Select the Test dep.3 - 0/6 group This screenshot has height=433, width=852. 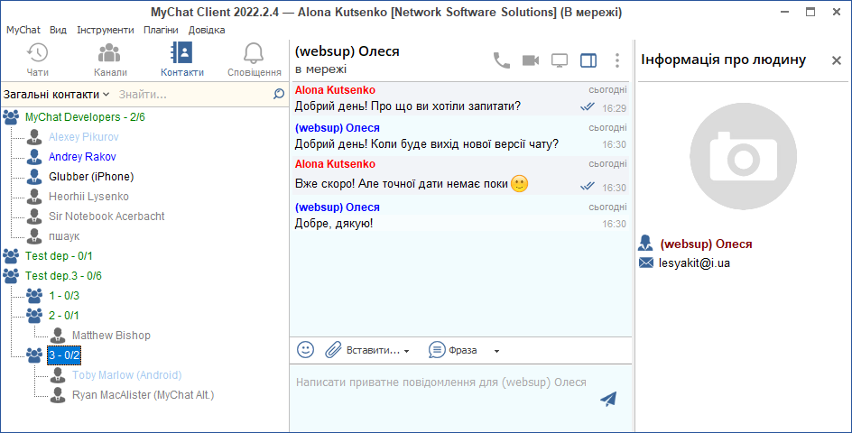pyautogui.click(x=63, y=276)
